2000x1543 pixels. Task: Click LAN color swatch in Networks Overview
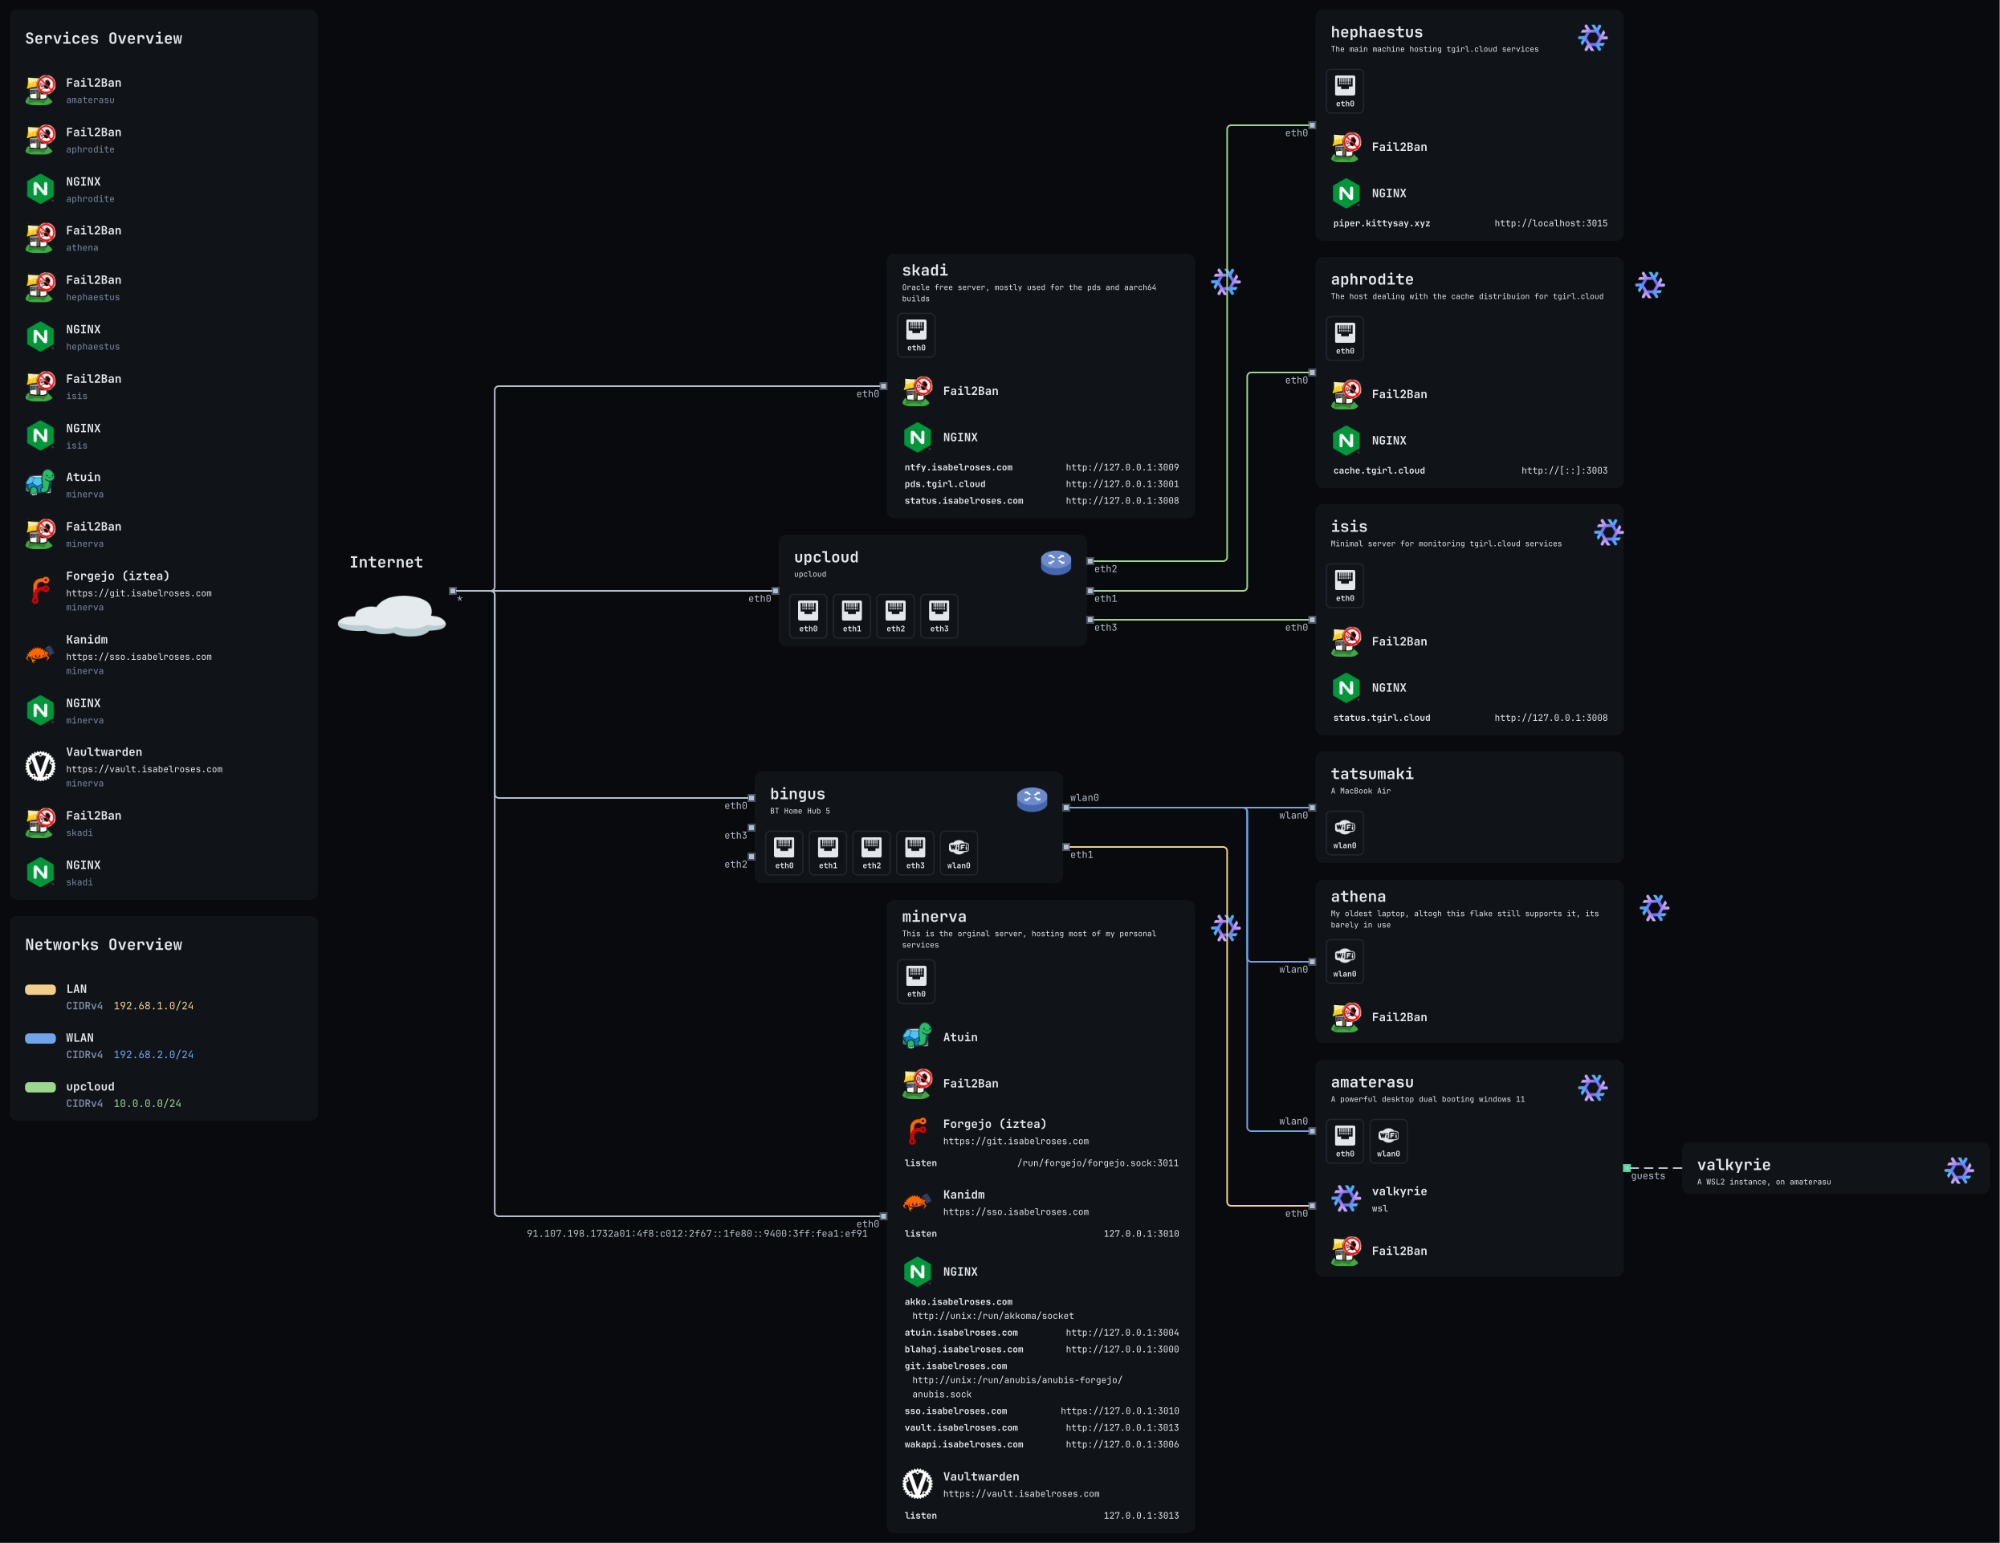pos(40,989)
